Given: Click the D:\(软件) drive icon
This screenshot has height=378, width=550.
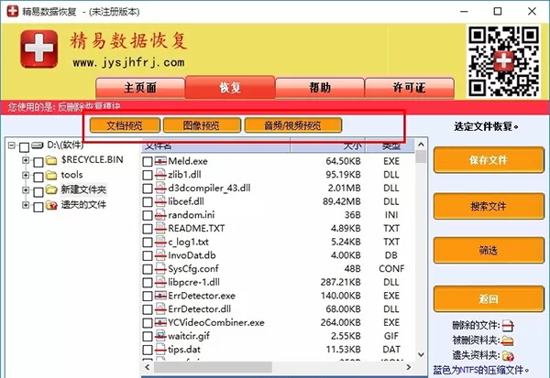Looking at the screenshot, I should pos(38,145).
